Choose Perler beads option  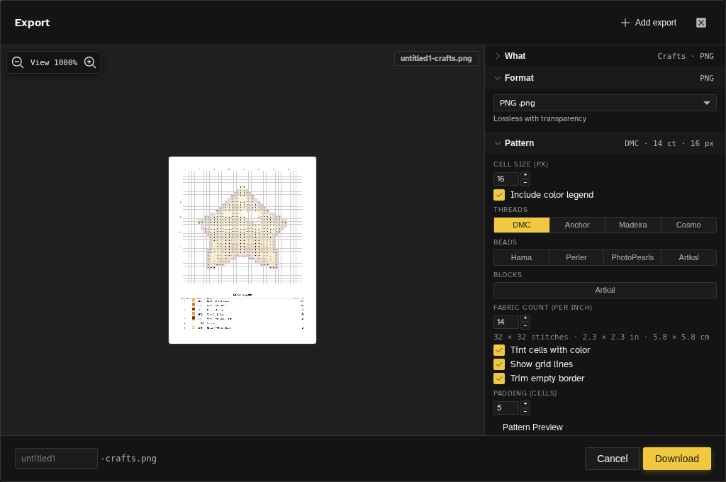(576, 257)
